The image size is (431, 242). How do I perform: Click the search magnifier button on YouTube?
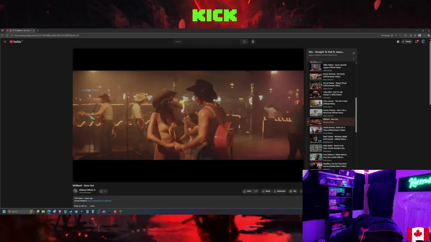(244, 42)
